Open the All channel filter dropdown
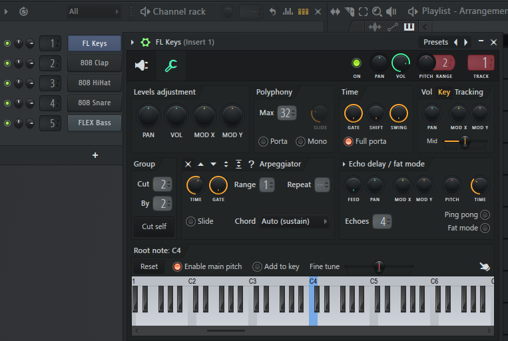The height and width of the screenshot is (341, 508). [x=93, y=11]
